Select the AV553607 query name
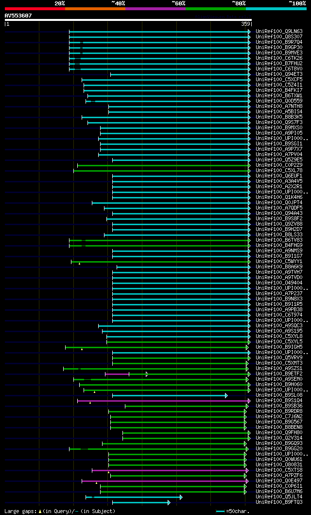The height and width of the screenshot is (515, 311). point(18,16)
